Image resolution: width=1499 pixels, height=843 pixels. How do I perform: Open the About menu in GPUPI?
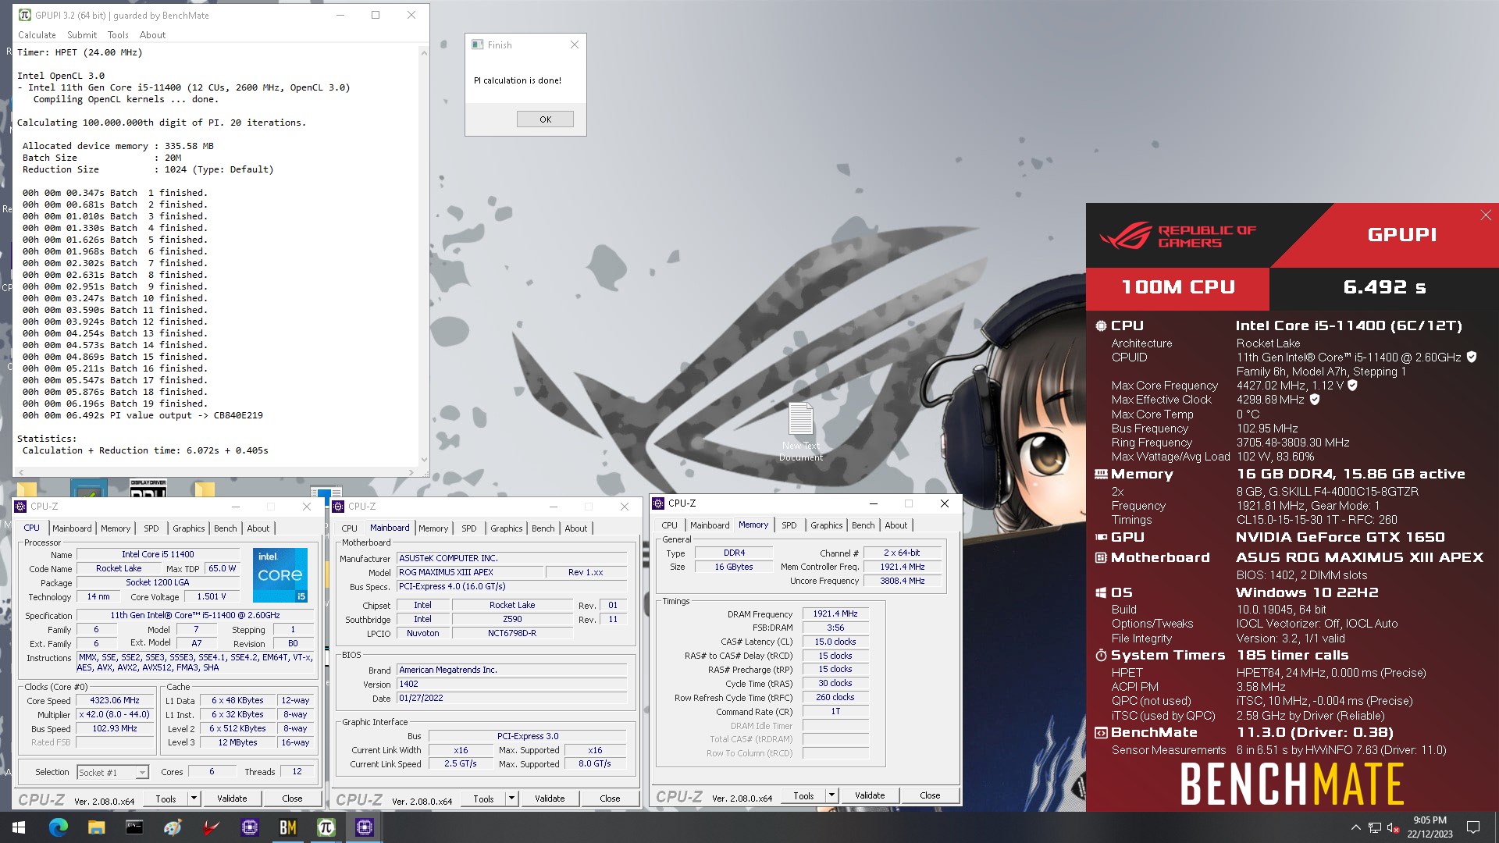click(x=152, y=35)
